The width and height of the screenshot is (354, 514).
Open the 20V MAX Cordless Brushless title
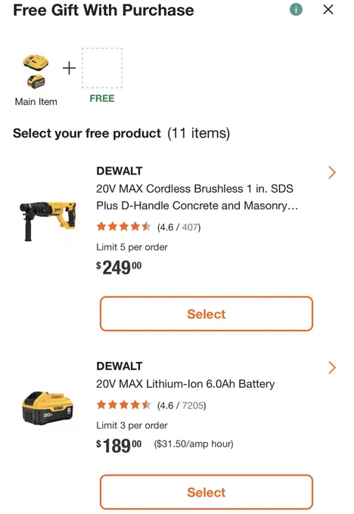[197, 197]
